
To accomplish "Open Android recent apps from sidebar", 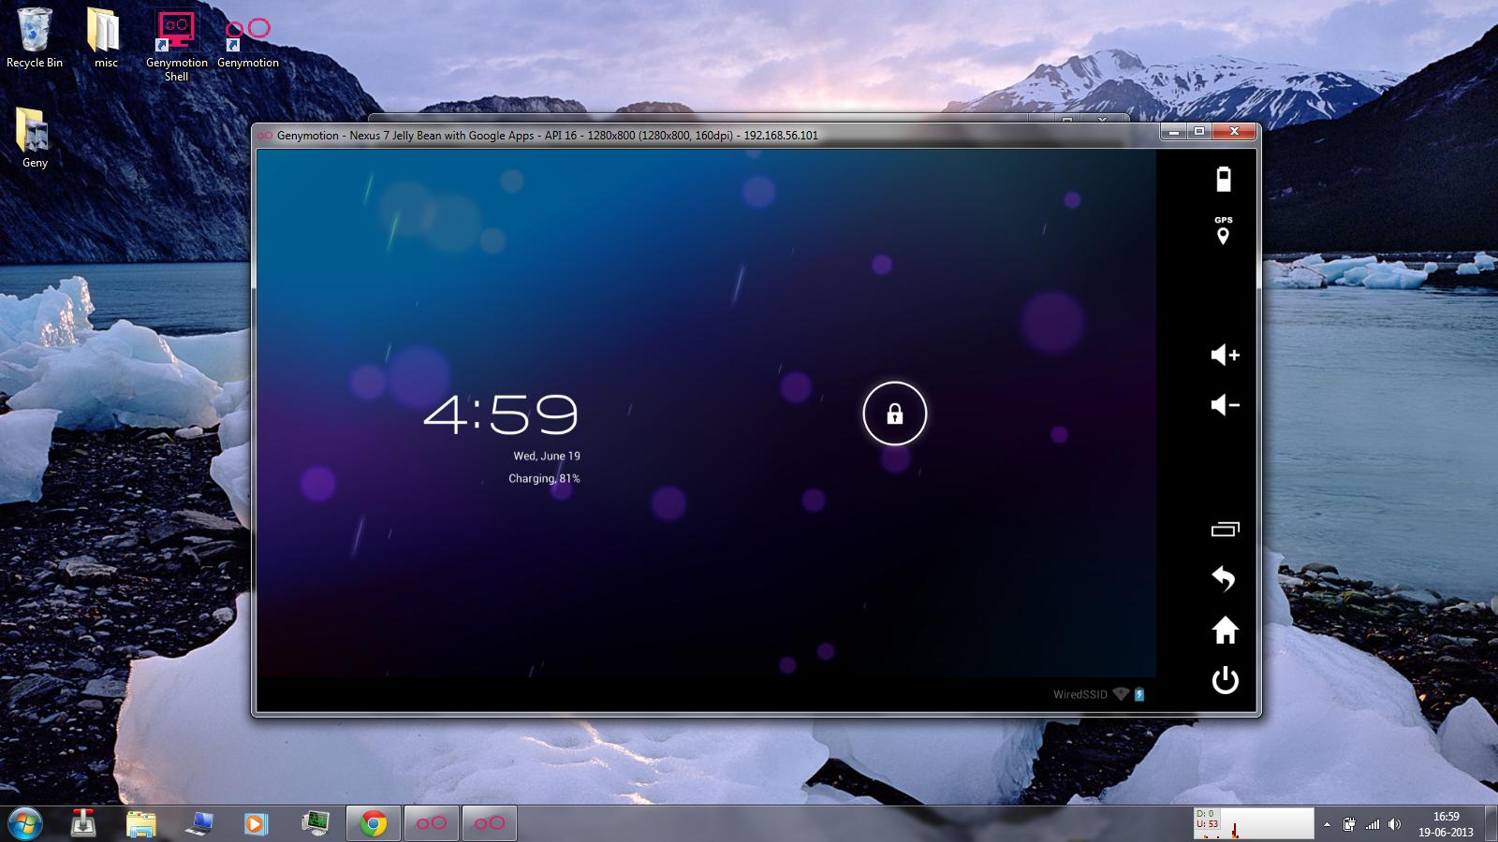I will point(1226,530).
